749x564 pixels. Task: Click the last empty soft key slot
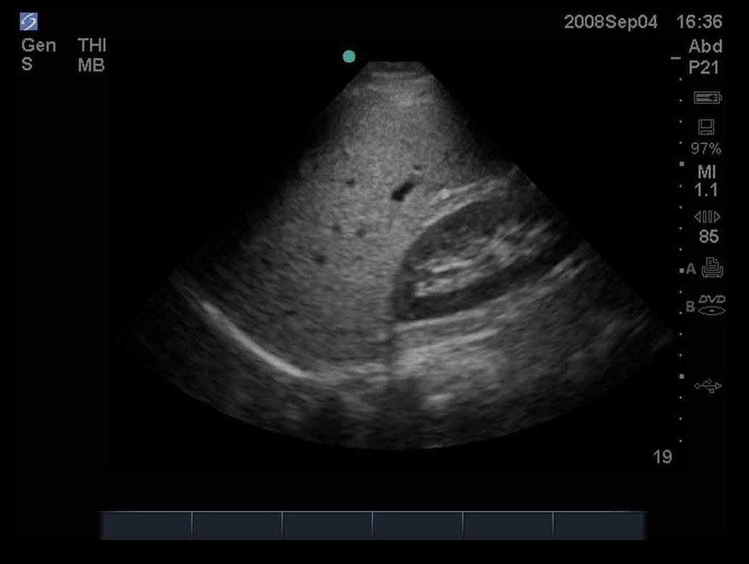click(599, 525)
